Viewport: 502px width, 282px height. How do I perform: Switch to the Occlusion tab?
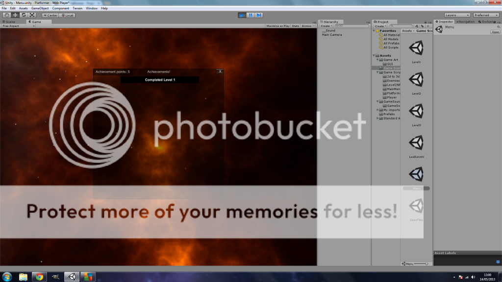(x=487, y=22)
